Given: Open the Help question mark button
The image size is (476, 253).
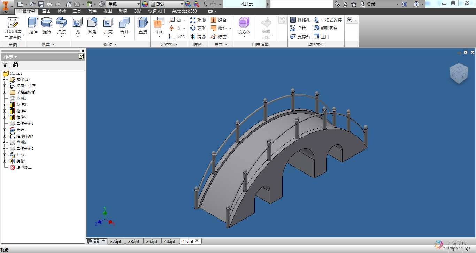Looking at the screenshot, I should tap(416, 4).
